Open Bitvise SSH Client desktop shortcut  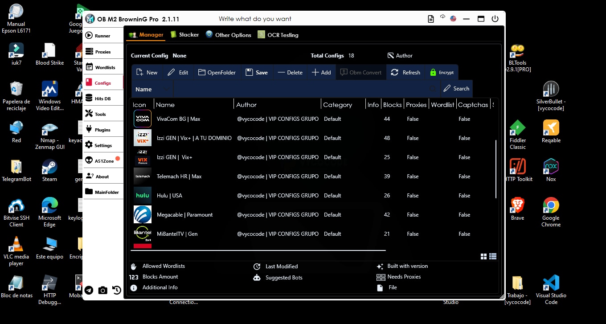pos(16,212)
